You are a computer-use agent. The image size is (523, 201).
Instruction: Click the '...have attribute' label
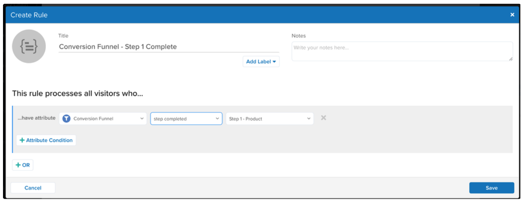pyautogui.click(x=36, y=118)
